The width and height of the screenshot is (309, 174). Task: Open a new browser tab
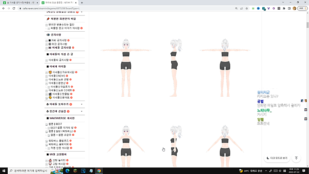pos(82,2)
